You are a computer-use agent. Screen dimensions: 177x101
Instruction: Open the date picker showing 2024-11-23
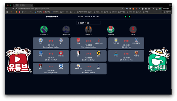[x=88, y=23]
